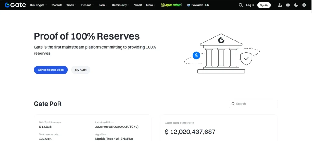This screenshot has width=312, height=141.
Task: Click the 2025-08-08 audit time value
Action: (117, 127)
